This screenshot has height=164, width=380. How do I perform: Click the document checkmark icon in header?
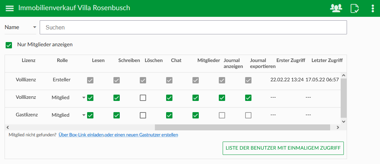(355, 8)
